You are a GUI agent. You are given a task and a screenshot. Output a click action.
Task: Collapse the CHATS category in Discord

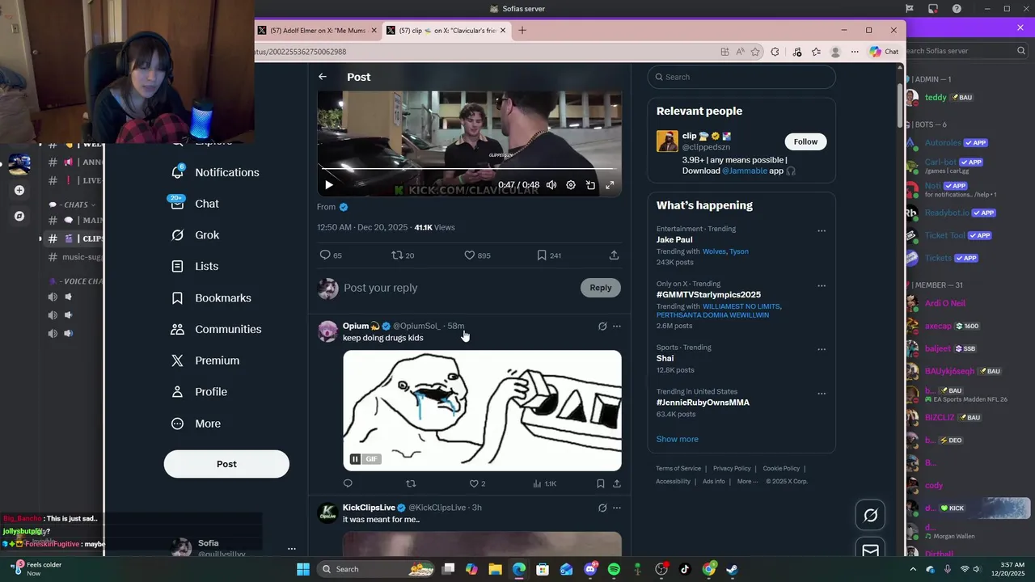coord(72,205)
